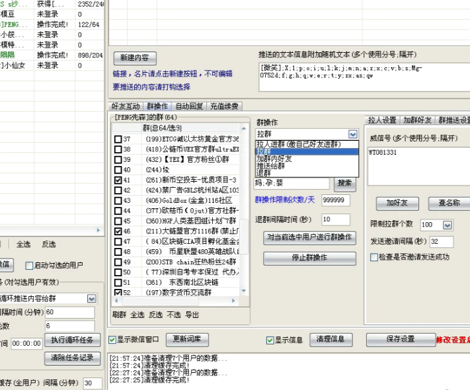Click user list horizontal scroll right arrow

click(98, 230)
